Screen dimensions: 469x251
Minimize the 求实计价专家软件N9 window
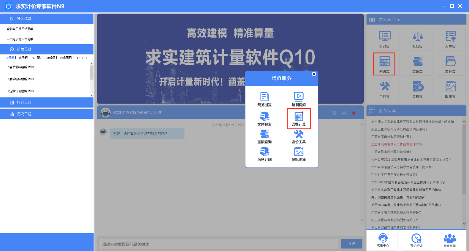(x=444, y=6)
